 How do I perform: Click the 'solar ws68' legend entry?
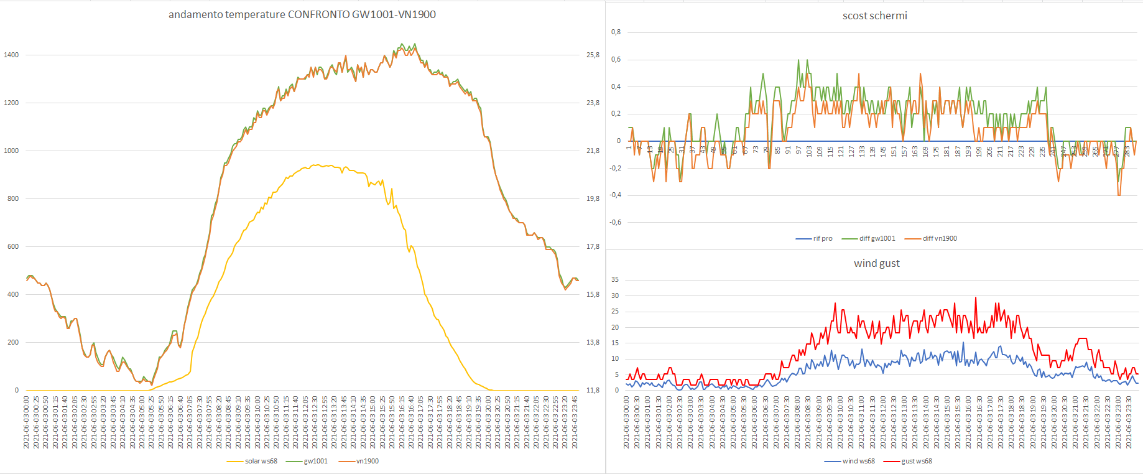tap(261, 461)
